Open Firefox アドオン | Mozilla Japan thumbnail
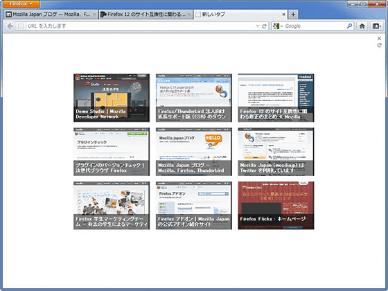This screenshot has width=388, height=291. click(x=194, y=205)
